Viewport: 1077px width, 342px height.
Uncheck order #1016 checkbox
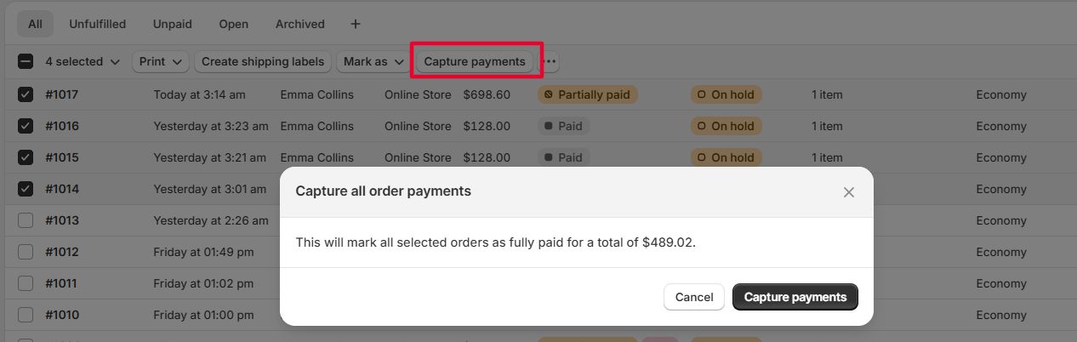click(x=26, y=126)
